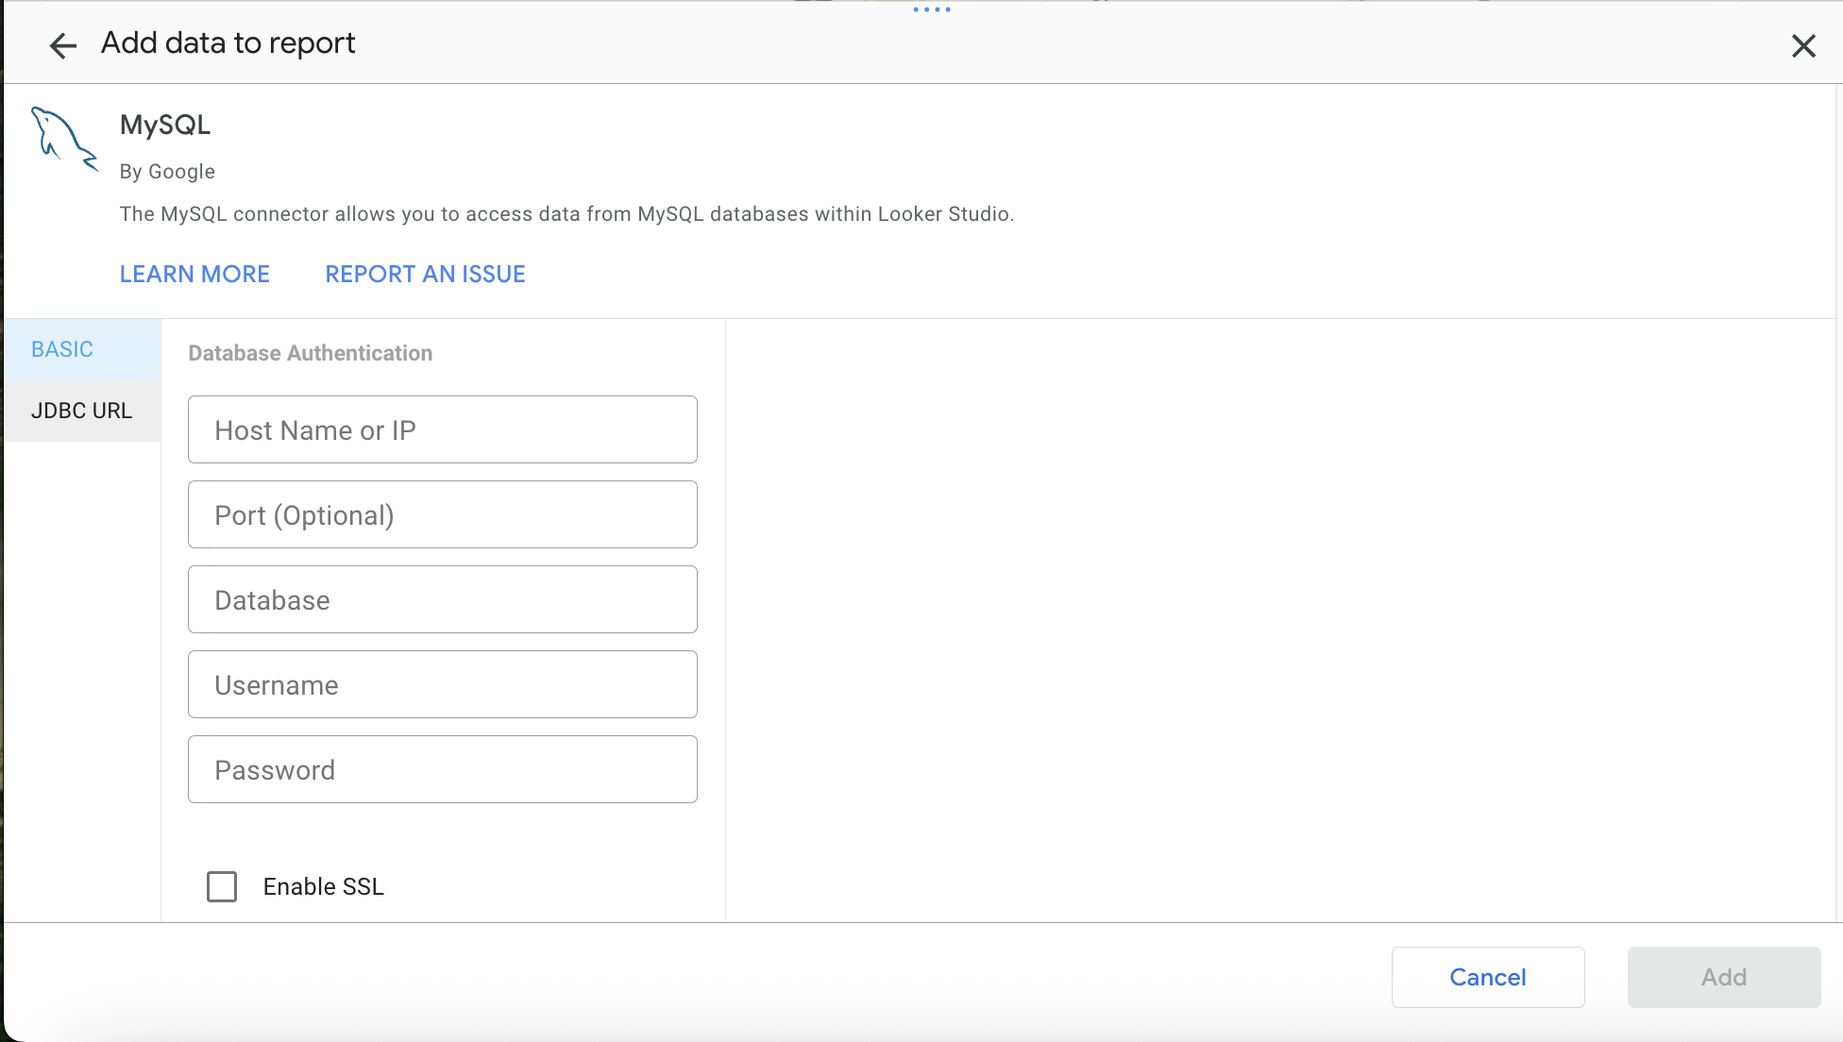1843x1042 pixels.
Task: Go back using the left arrow icon
Action: pos(62,45)
